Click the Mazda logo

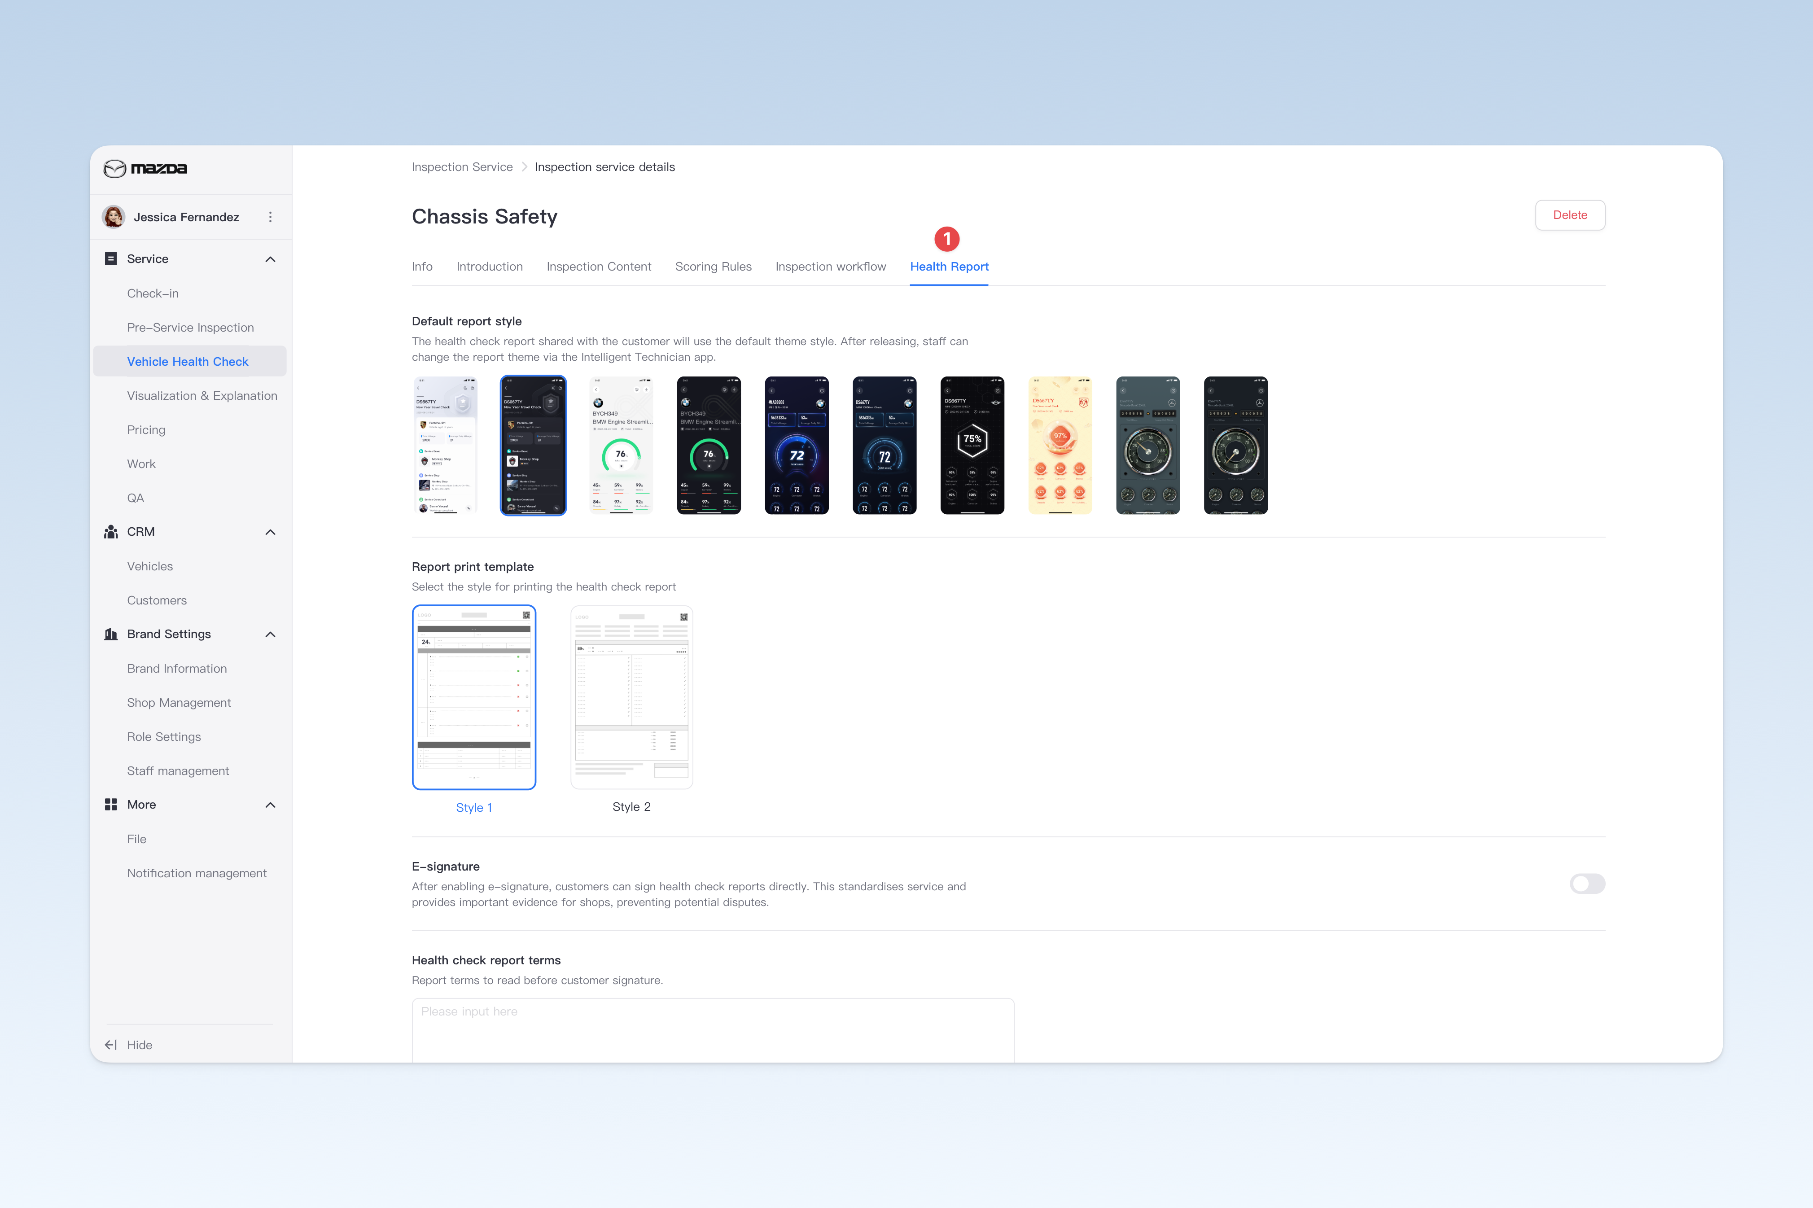[146, 169]
